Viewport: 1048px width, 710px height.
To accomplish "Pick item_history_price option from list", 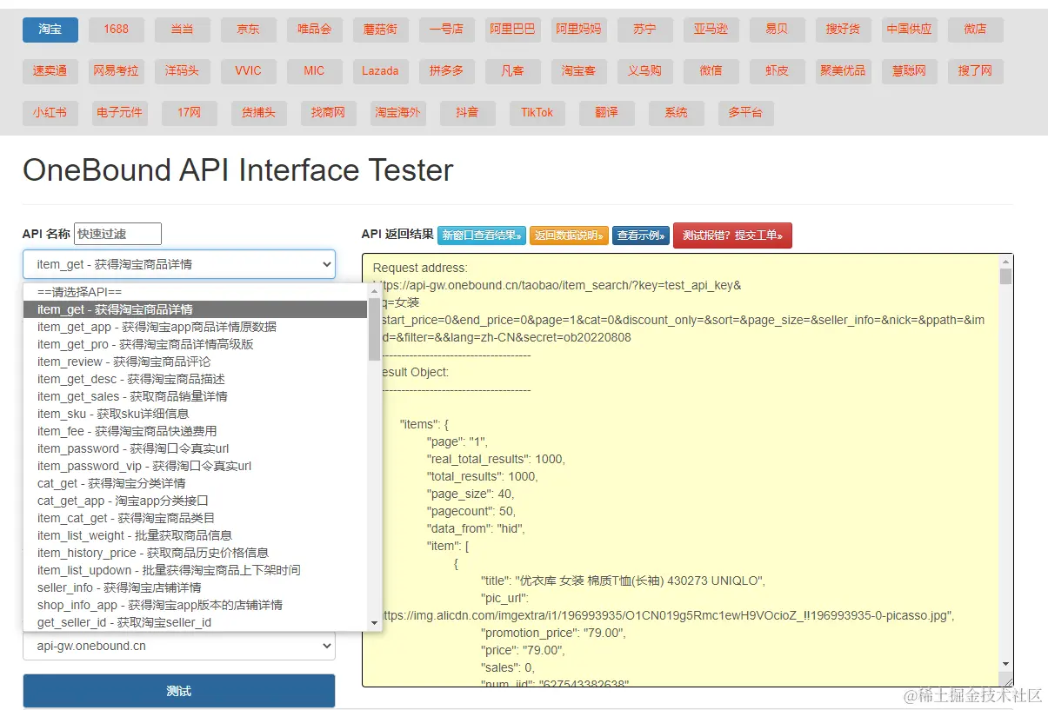I will (152, 553).
